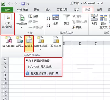
Task: Click the 连接 group label
Action: click(30, 33)
